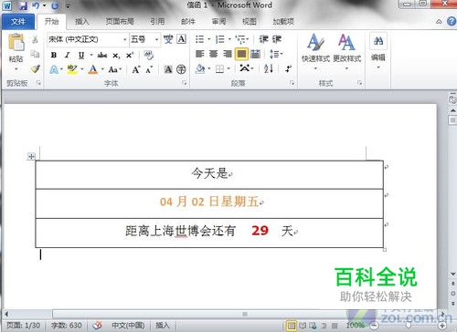Select the Format Painter brush

click(x=36, y=68)
